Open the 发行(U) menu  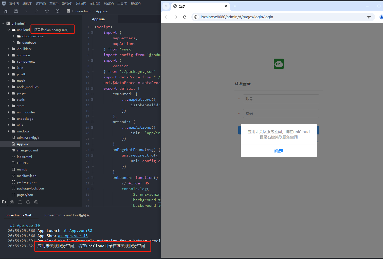pos(95,4)
